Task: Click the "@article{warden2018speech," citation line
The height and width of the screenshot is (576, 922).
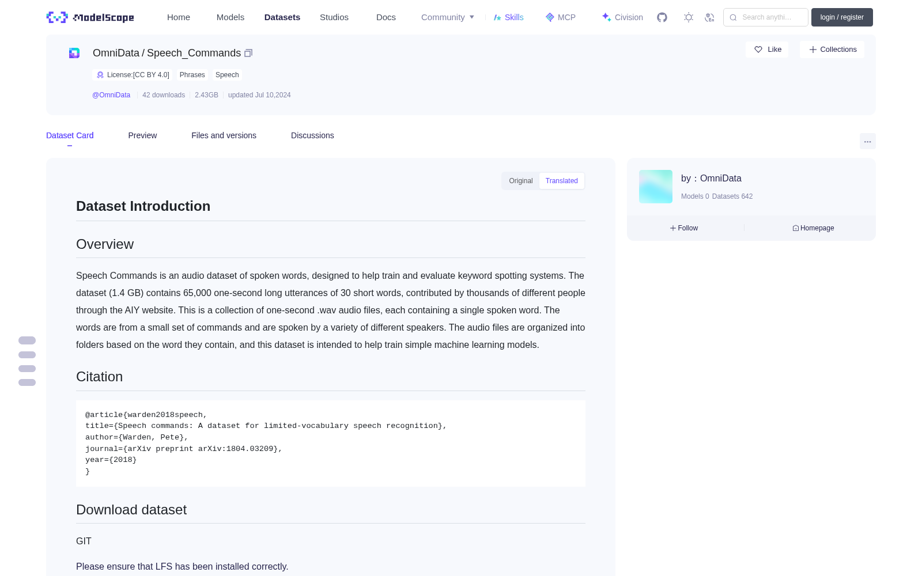Action: pos(146,415)
